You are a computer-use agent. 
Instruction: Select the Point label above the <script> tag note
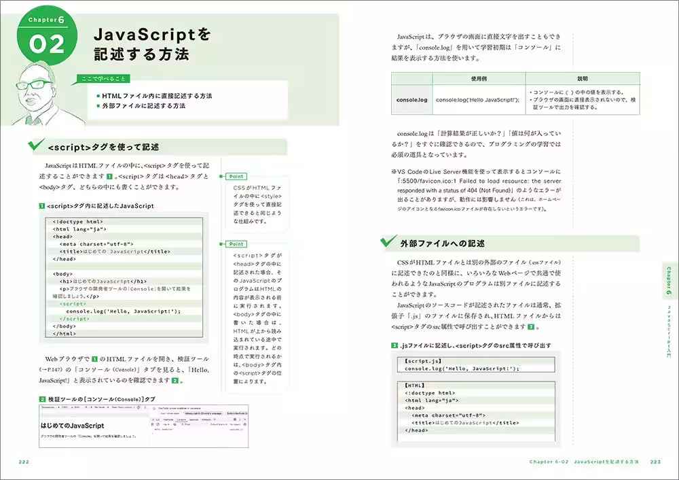tap(235, 243)
